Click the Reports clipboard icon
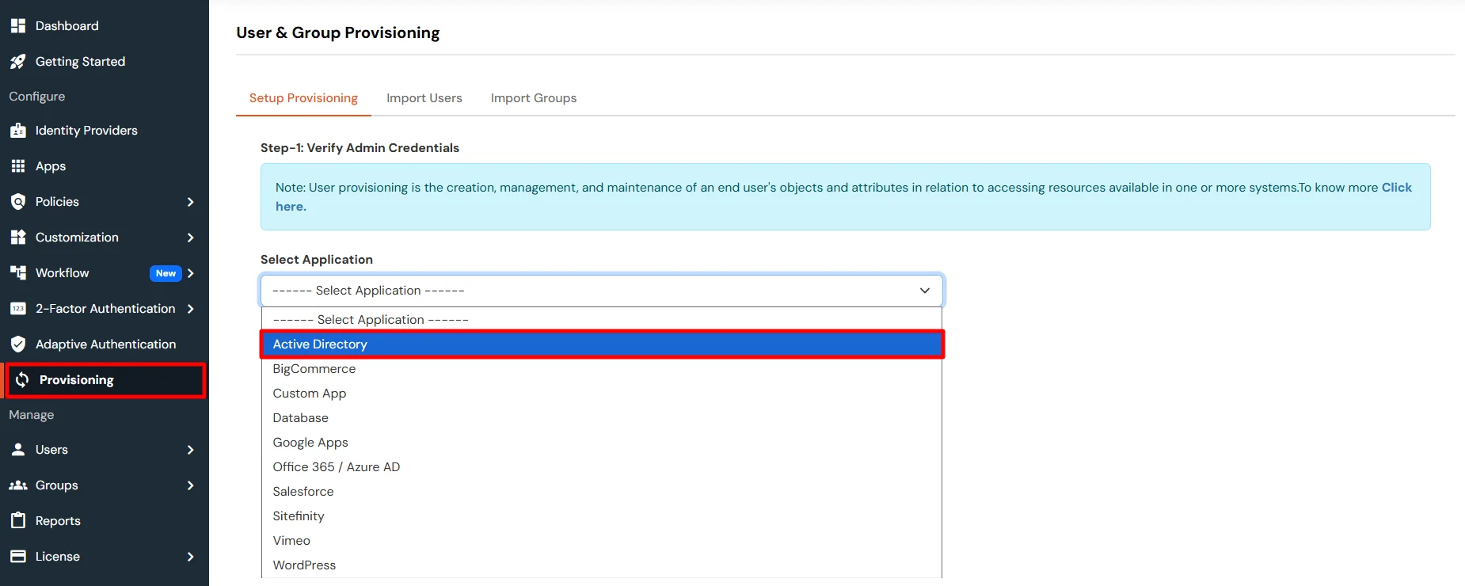 click(x=18, y=521)
